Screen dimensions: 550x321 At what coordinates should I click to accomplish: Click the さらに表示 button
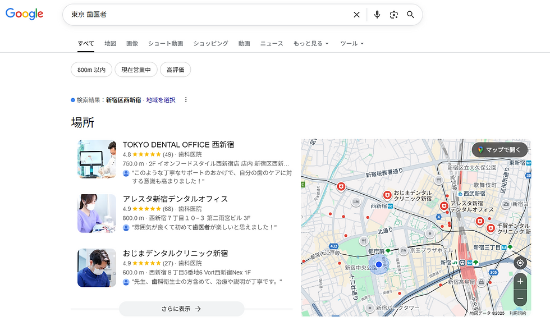[x=181, y=309]
